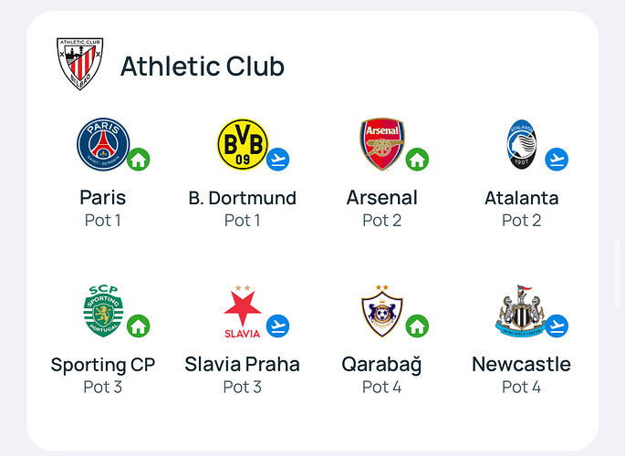The image size is (625, 456).
Task: Click the scrollbar at the right edge
Action: [x=618, y=272]
